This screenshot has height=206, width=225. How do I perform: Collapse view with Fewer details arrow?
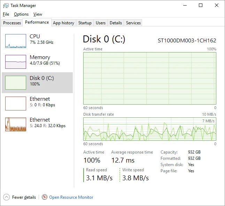7,197
